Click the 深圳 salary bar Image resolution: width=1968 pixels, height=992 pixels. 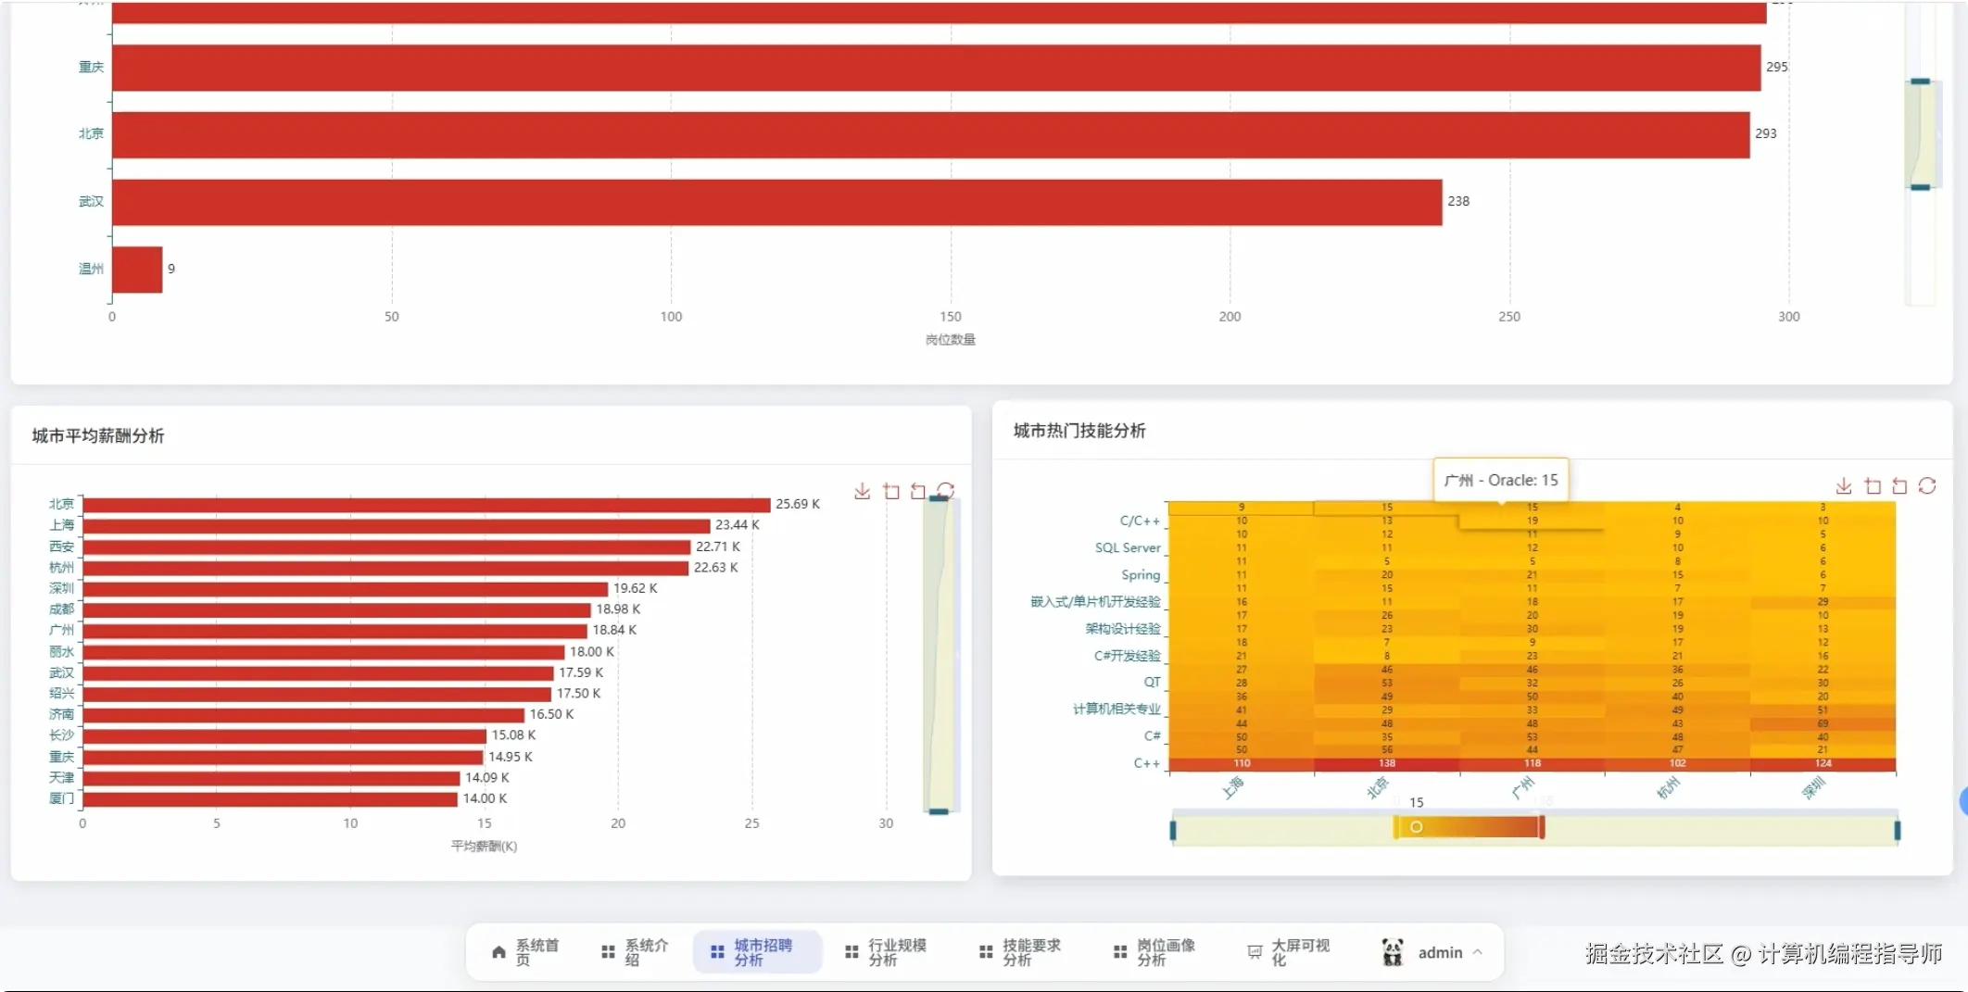pos(346,589)
